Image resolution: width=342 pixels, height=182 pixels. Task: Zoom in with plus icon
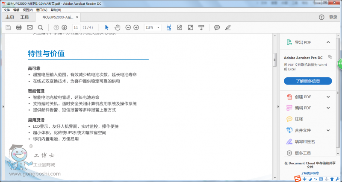tap(136, 27)
